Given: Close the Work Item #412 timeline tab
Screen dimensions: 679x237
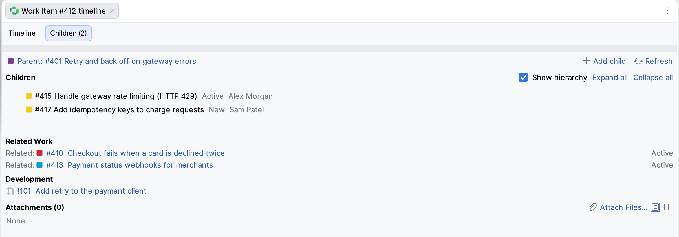Looking at the screenshot, I should coord(112,11).
